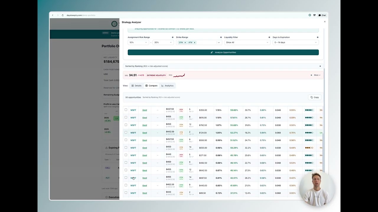Image resolution: width=378 pixels, height=212 pixels.
Task: Open the Good link in $437.50 row
Action: pos(145,110)
